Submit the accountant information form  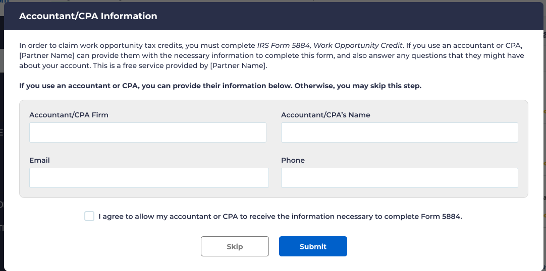pyautogui.click(x=313, y=246)
